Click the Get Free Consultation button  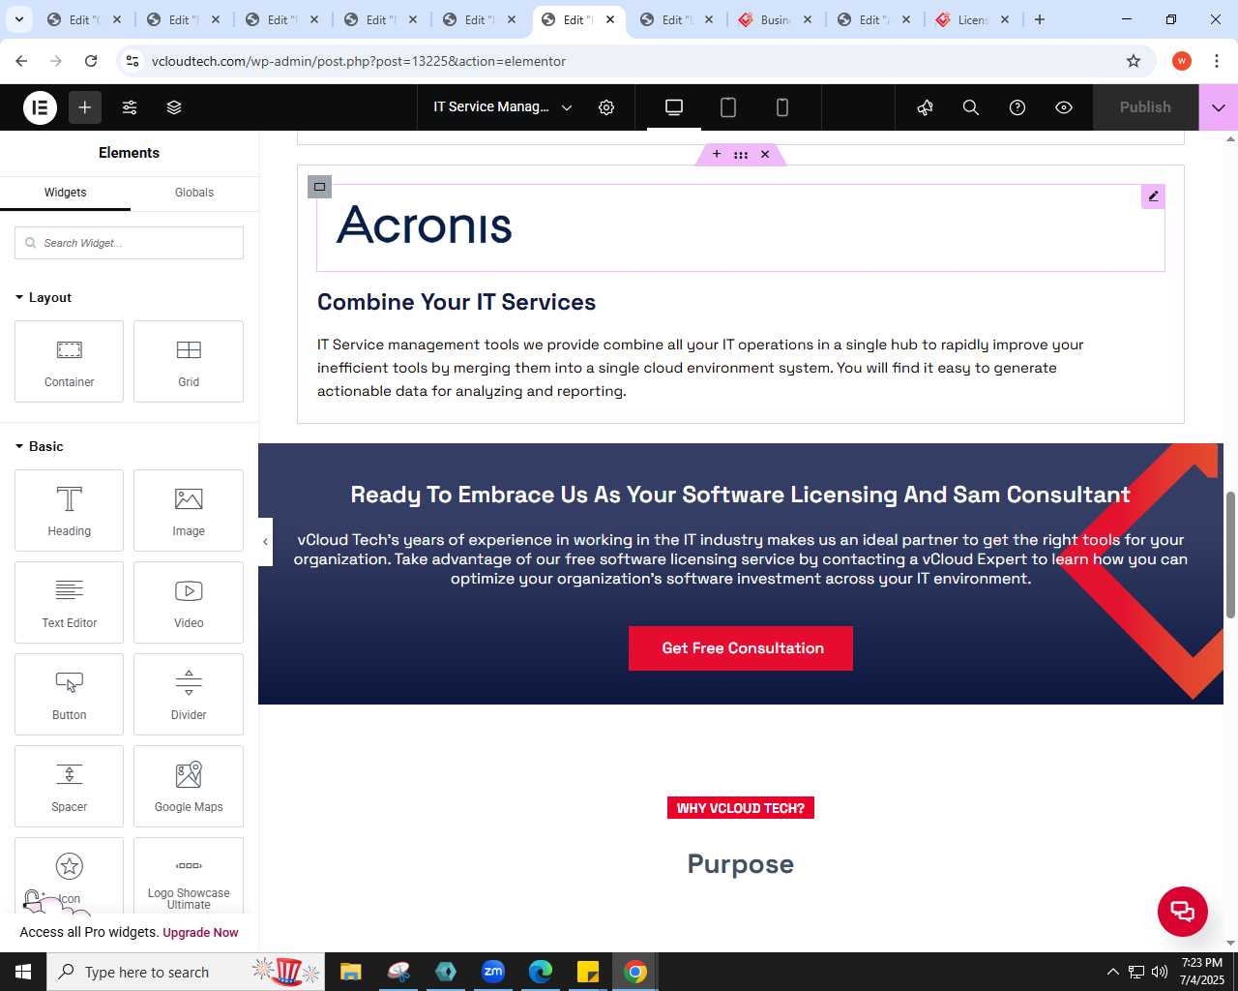click(741, 648)
